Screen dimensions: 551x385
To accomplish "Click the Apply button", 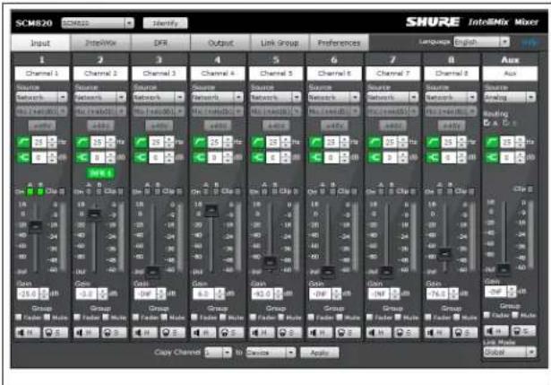I will click(320, 353).
